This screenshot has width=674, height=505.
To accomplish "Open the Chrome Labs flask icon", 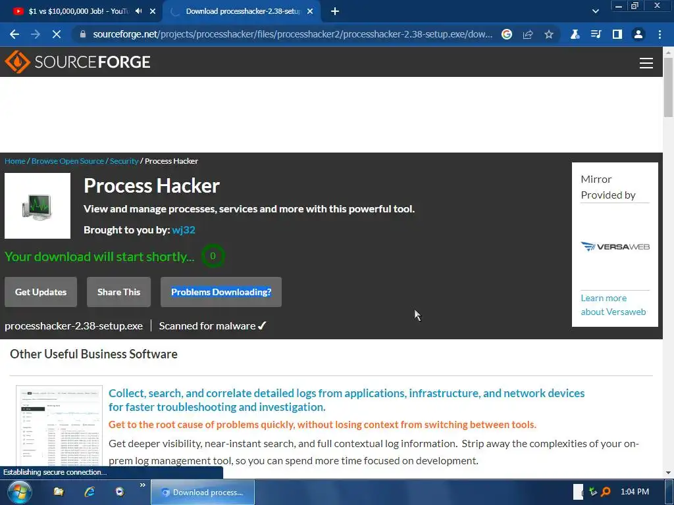I will [575, 34].
